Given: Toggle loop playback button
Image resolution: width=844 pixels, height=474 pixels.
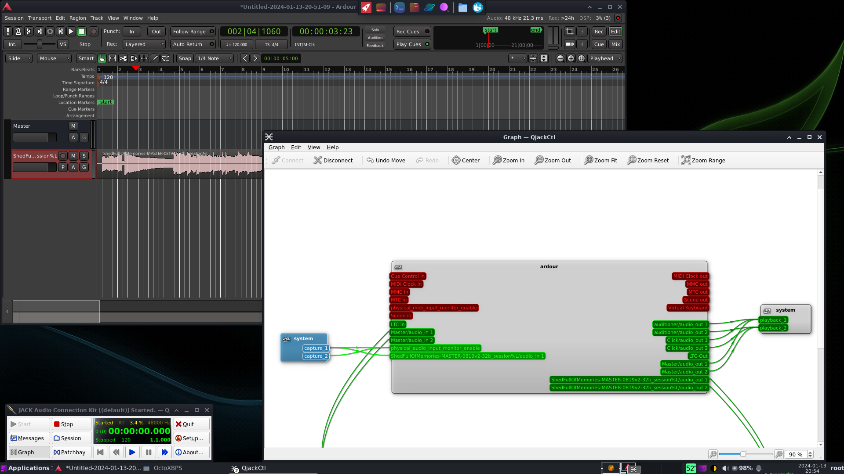Looking at the screenshot, I should (x=50, y=32).
